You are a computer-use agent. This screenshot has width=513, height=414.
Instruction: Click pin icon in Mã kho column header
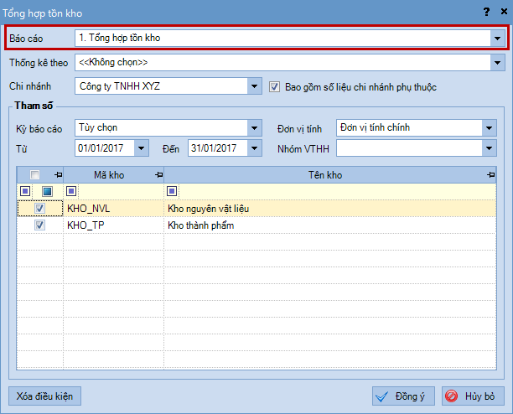[x=158, y=174]
